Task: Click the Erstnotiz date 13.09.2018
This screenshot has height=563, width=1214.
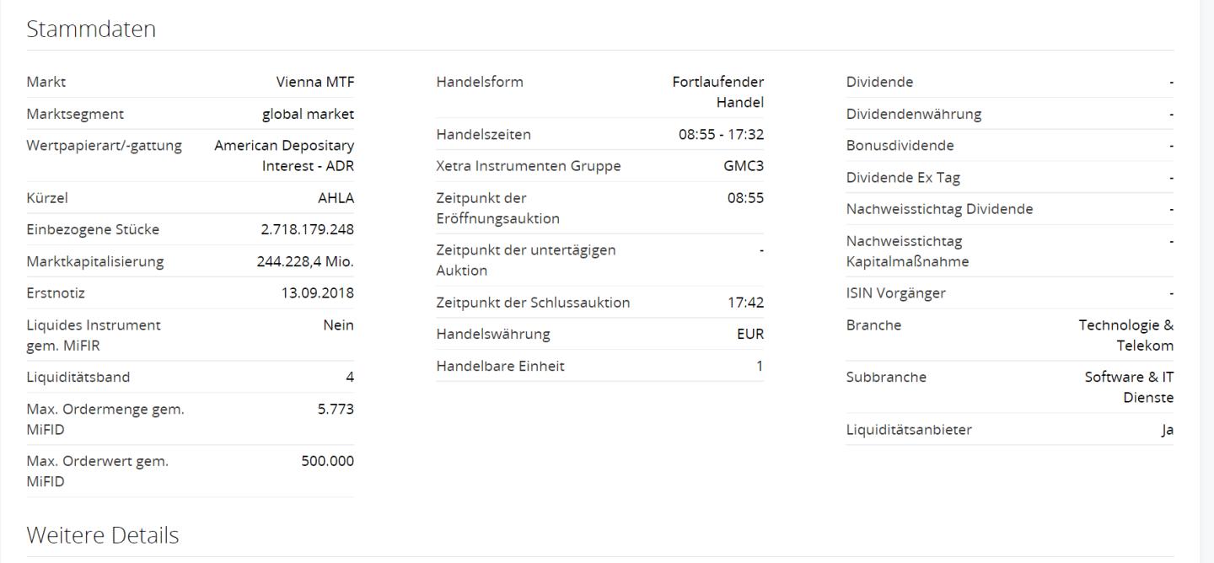Action: click(x=317, y=293)
